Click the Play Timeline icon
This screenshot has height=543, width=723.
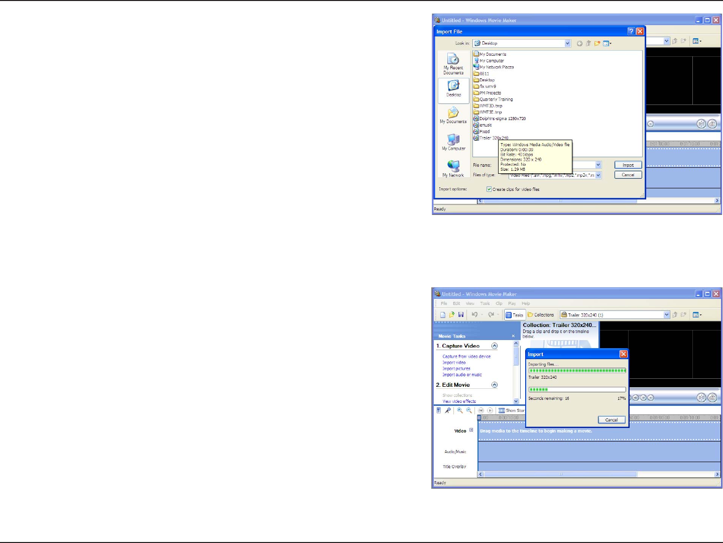click(x=490, y=410)
